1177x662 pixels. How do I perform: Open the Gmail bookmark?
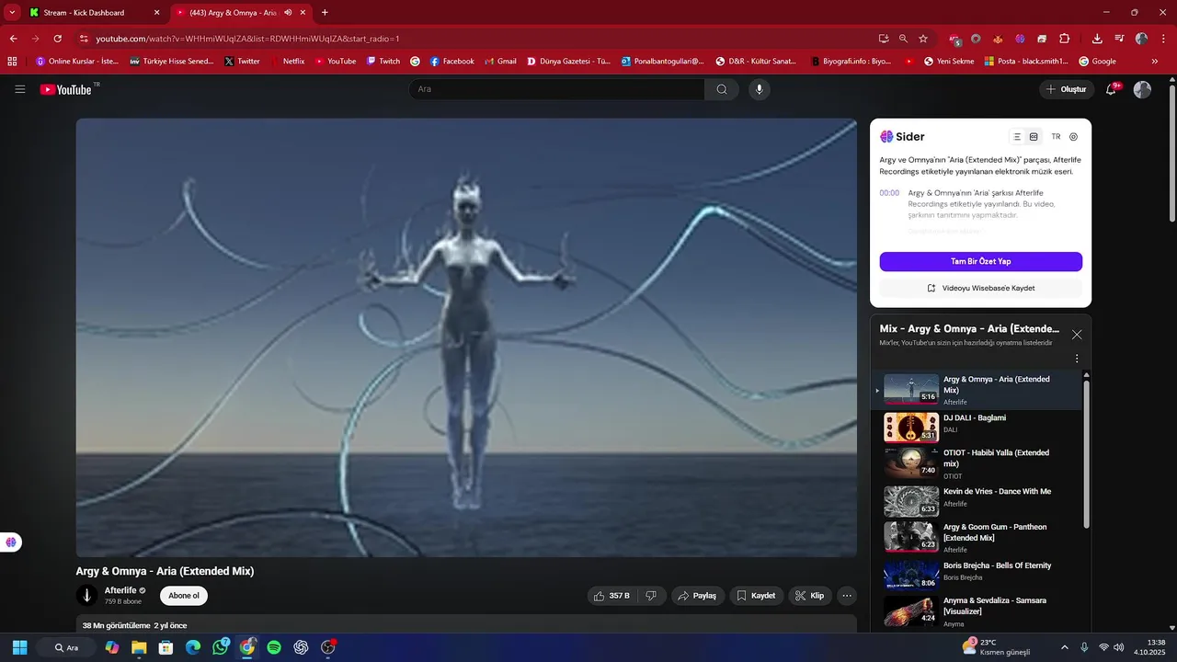(x=499, y=62)
